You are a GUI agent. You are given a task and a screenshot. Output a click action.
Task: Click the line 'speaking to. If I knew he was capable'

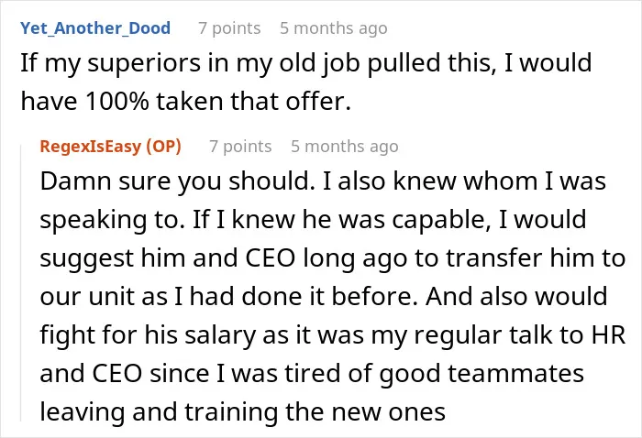(x=314, y=220)
